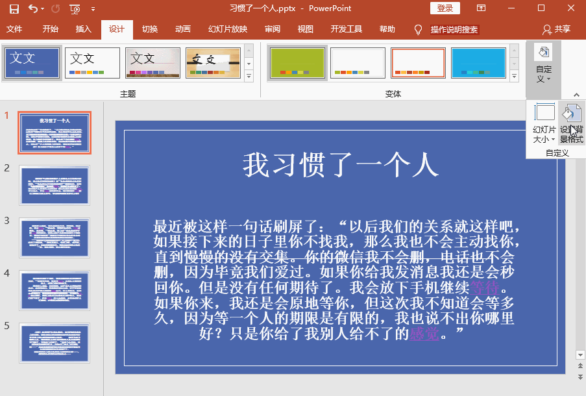This screenshot has width=586, height=396.
Task: Click the 共享 share button
Action: [x=557, y=29]
